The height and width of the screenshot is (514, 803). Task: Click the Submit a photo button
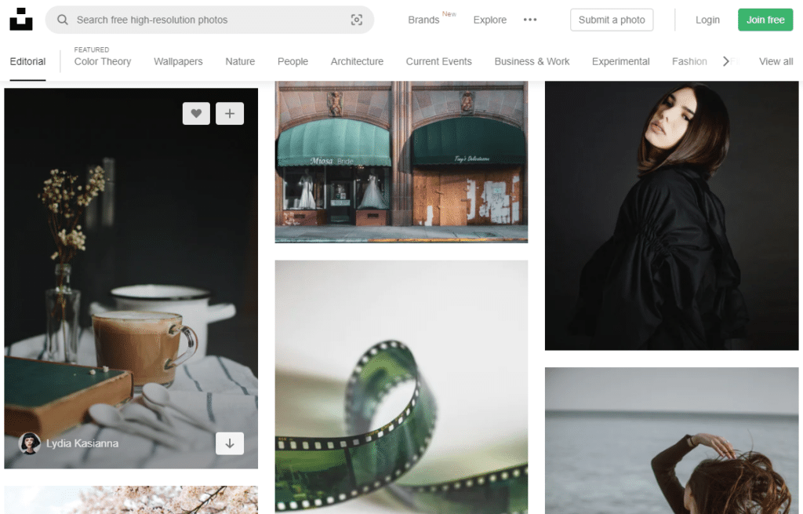click(x=612, y=20)
